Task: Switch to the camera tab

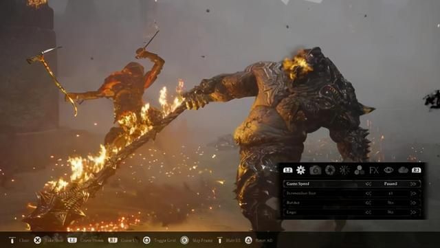Action: point(315,170)
